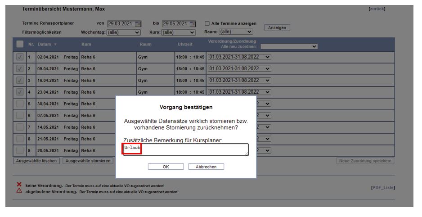Click the resize grip of the Bemerkung textarea

point(246,154)
